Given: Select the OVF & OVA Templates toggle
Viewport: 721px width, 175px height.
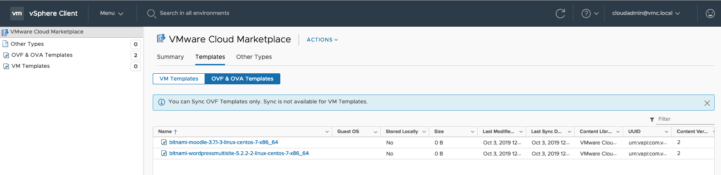Looking at the screenshot, I should tap(242, 79).
